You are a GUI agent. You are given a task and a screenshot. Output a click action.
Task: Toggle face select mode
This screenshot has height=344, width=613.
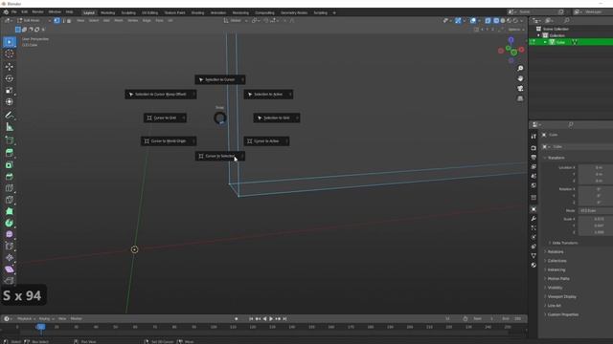click(69, 20)
